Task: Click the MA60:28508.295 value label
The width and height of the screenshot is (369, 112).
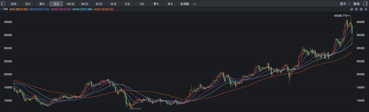Action: click(x=104, y=9)
